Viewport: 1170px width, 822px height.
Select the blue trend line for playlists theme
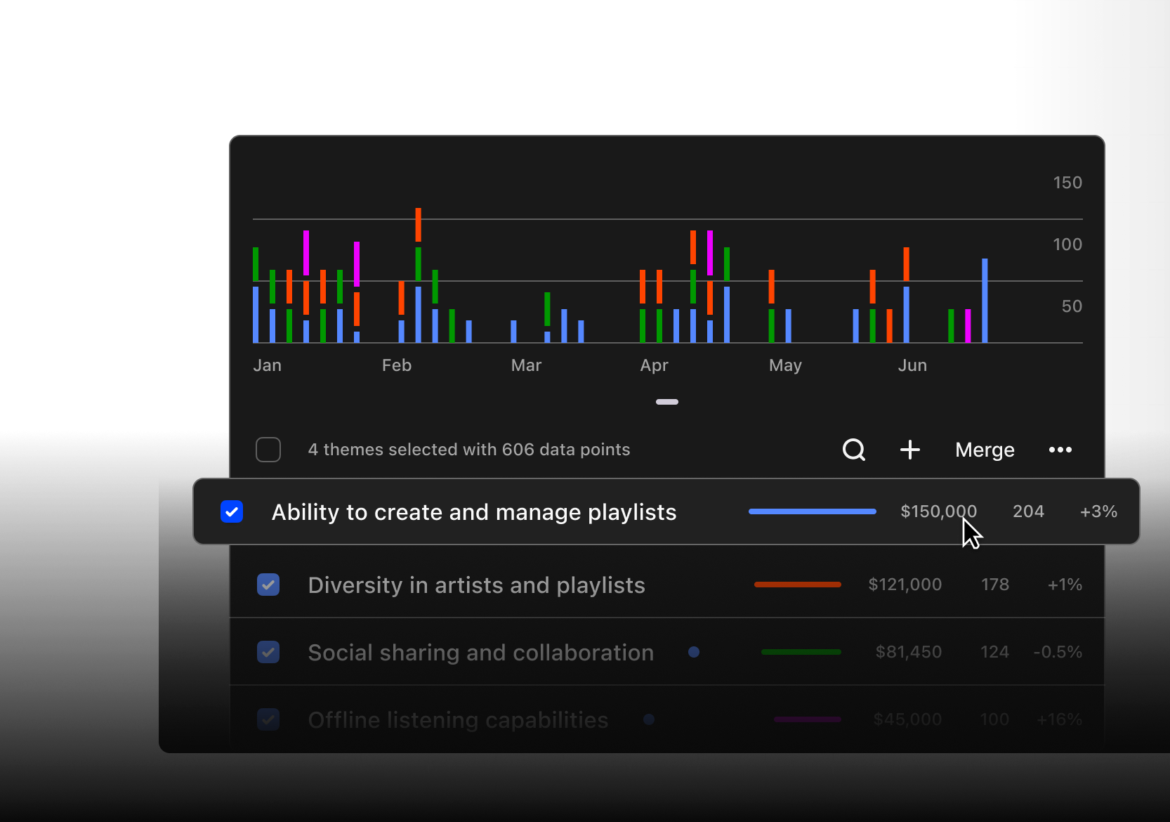click(x=812, y=511)
